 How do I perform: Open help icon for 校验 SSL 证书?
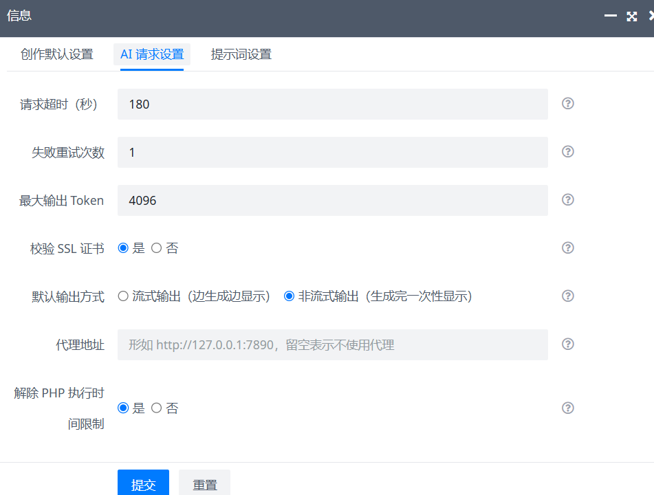(567, 247)
